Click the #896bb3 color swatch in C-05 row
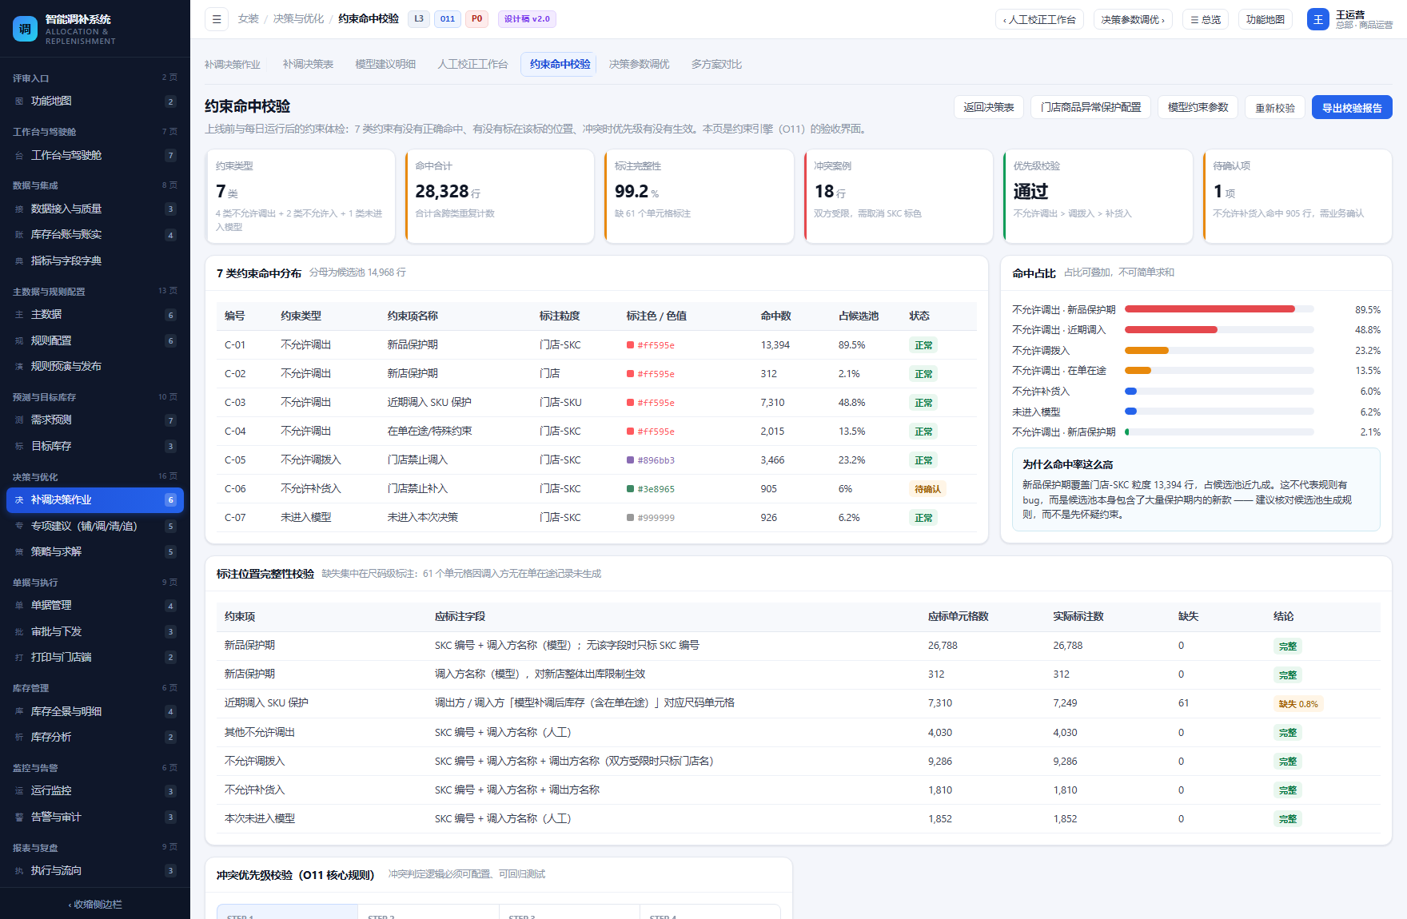Screen dimensions: 1407x919 [631, 460]
